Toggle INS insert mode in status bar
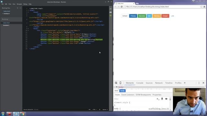The width and height of the screenshot is (207, 116). point(90,110)
